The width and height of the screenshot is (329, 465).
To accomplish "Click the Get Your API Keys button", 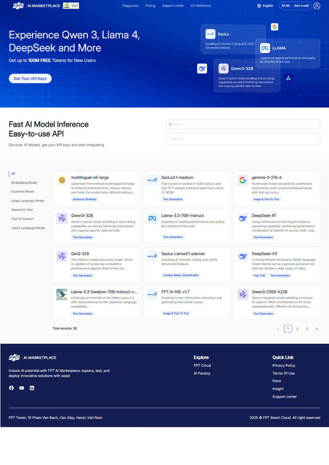I will pos(30,79).
